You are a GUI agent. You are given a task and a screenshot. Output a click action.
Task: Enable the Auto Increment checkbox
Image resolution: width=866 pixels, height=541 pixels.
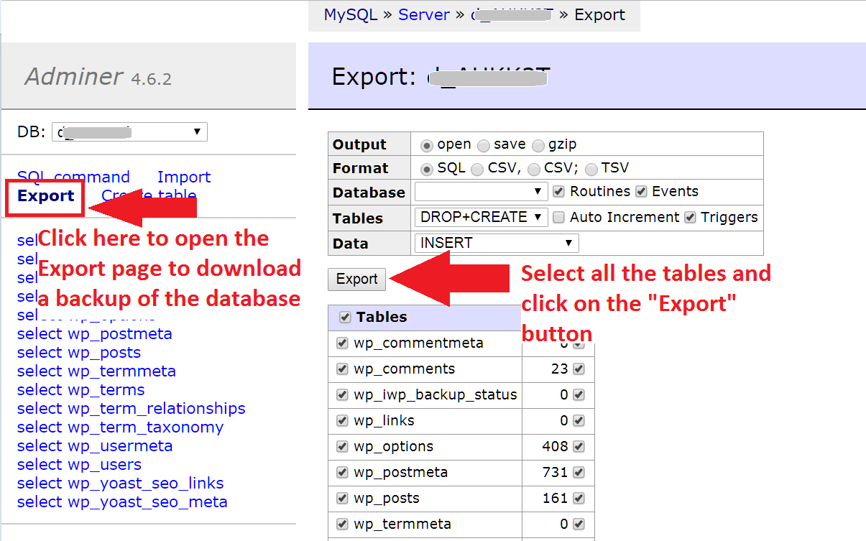point(558,218)
